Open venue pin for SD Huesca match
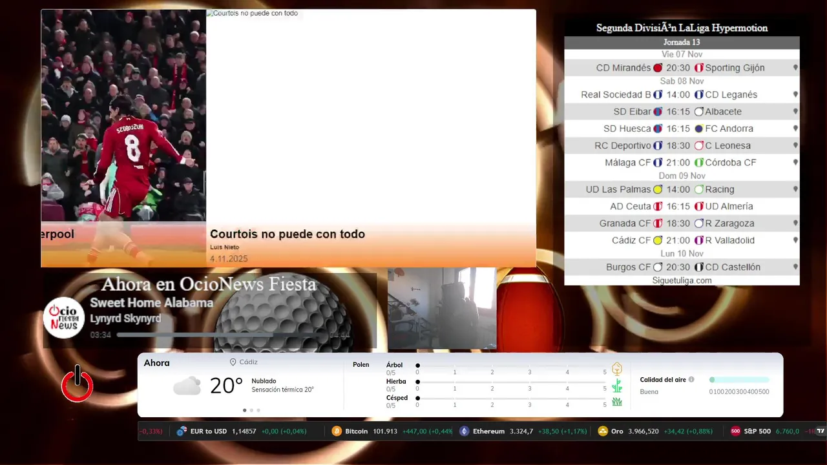 click(x=795, y=129)
